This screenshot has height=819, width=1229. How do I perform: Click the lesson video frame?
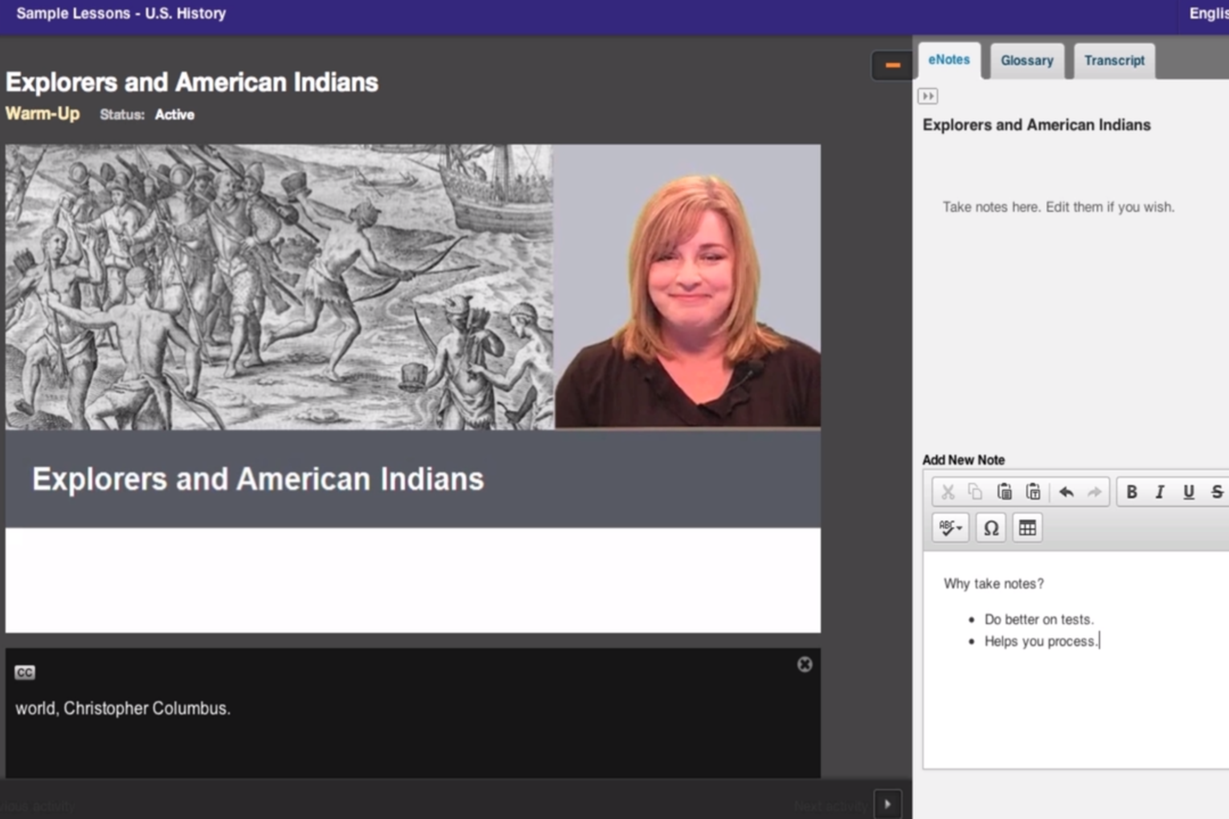click(413, 388)
